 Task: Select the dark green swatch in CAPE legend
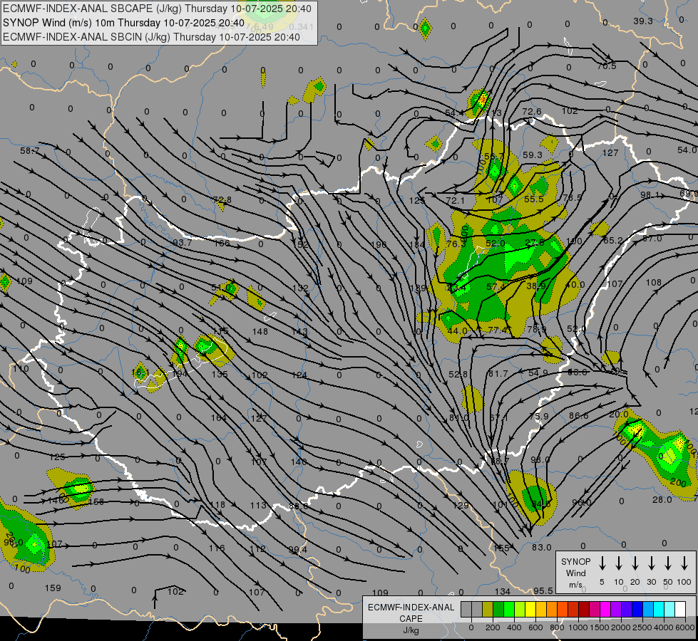tap(498, 610)
